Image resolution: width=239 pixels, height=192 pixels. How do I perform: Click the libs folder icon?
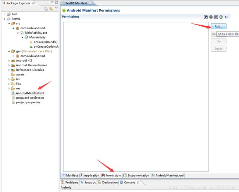13,84
